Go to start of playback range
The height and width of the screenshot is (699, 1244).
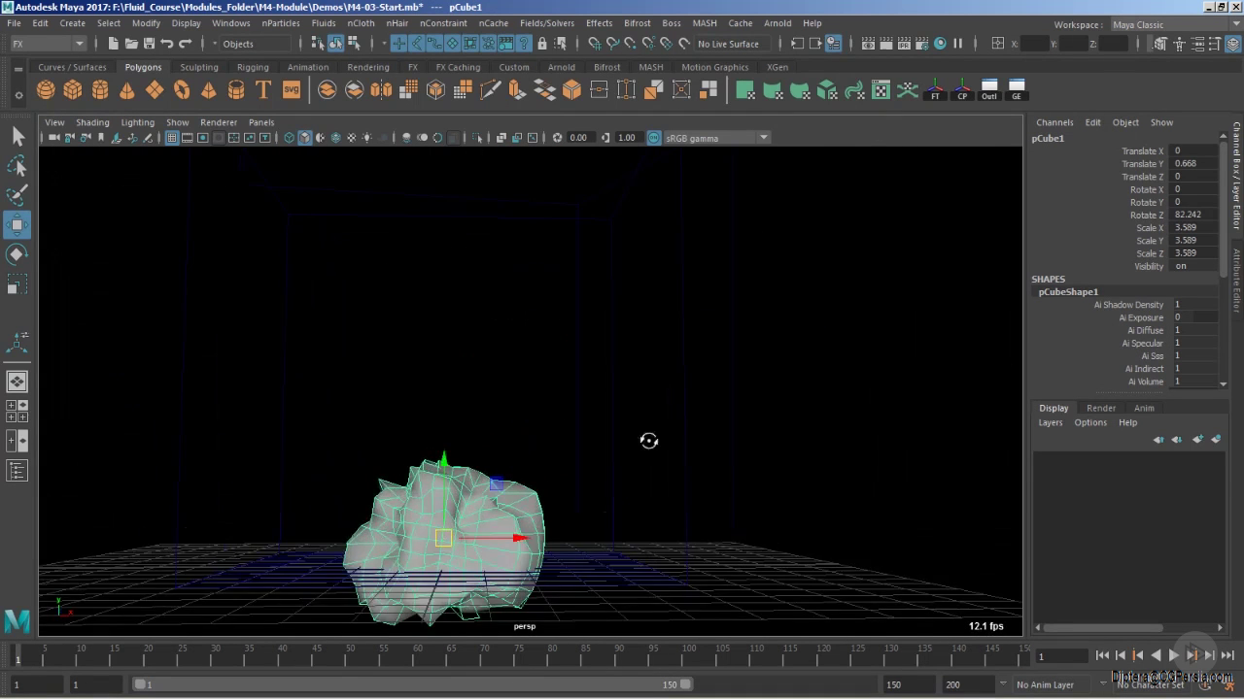pyautogui.click(x=1102, y=655)
